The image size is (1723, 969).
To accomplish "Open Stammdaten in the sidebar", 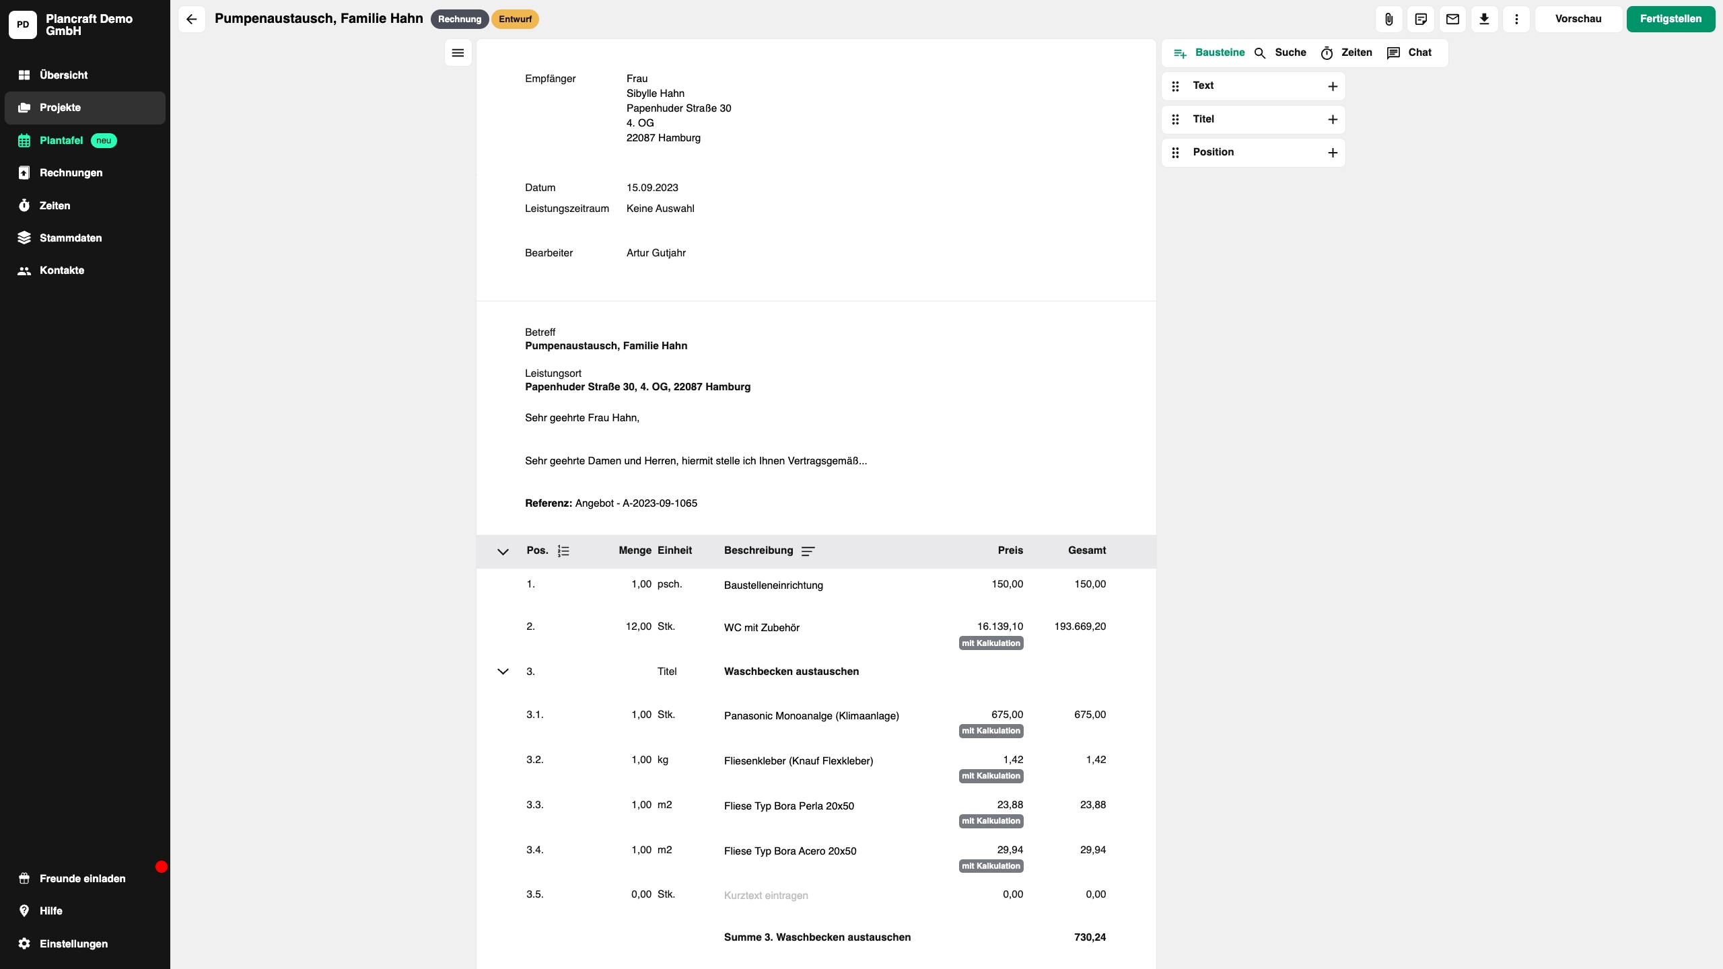I will (x=71, y=238).
